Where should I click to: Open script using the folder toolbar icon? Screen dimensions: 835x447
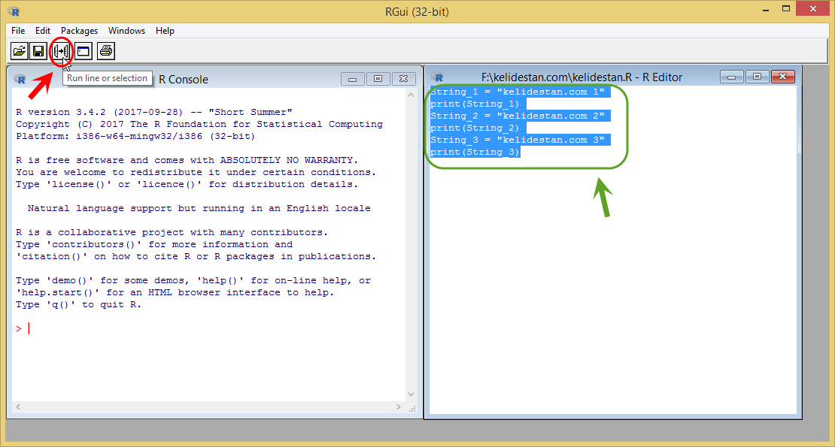(20, 51)
